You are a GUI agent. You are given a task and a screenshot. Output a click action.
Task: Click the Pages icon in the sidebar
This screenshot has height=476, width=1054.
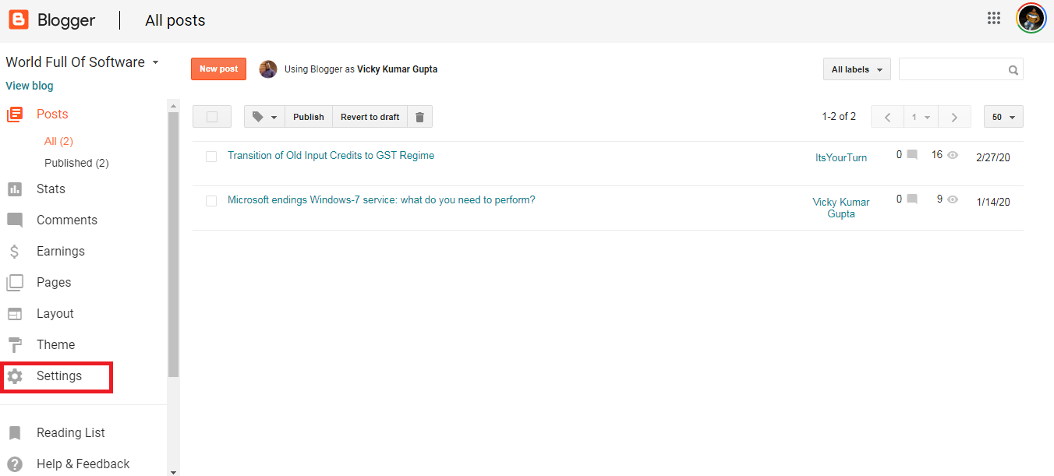click(x=15, y=283)
